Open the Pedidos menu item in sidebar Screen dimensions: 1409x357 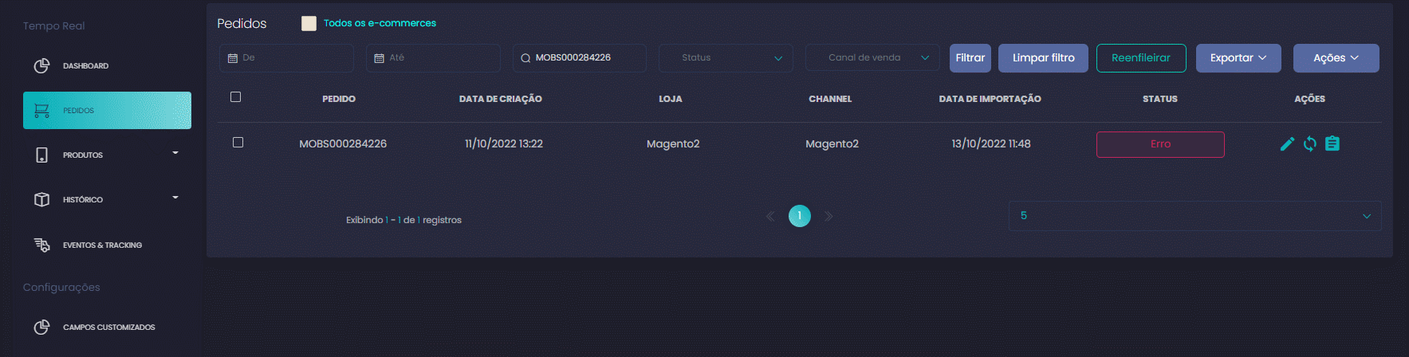click(107, 110)
